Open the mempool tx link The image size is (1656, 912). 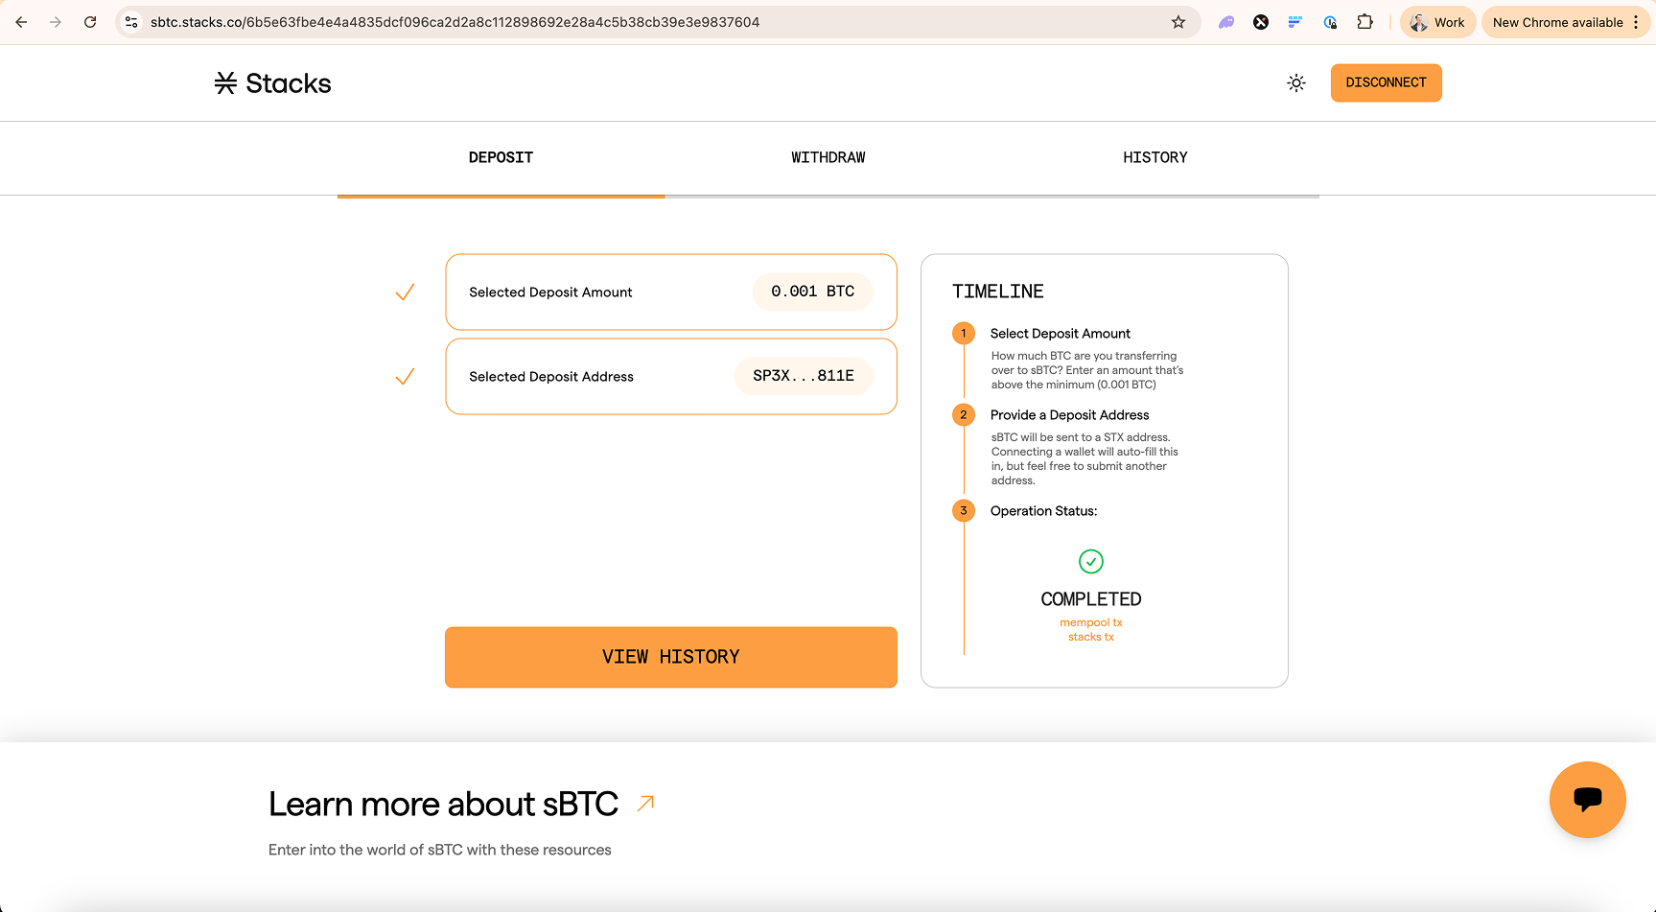tap(1091, 622)
